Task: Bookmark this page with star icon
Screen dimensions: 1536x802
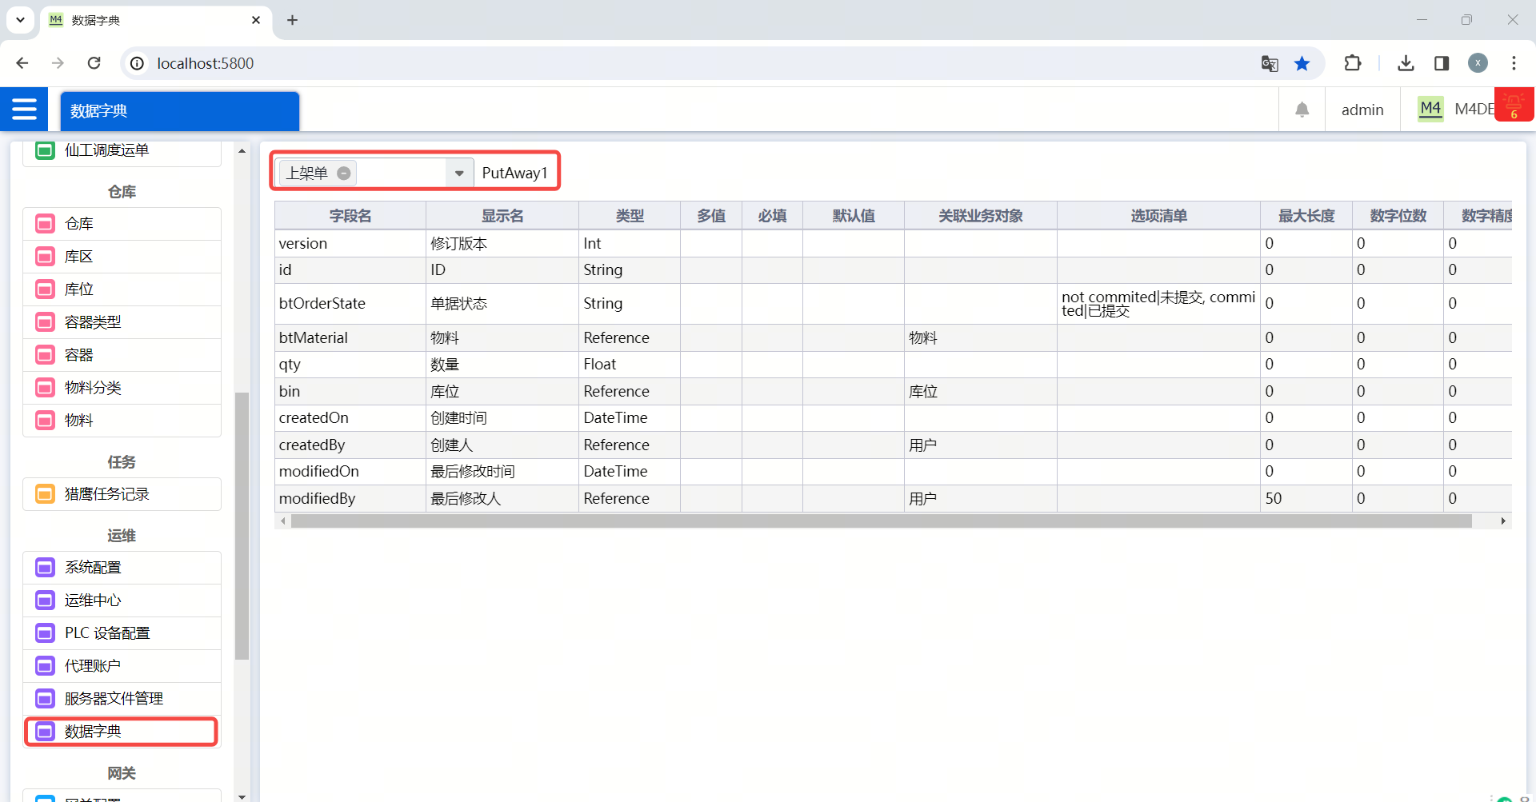Action: [1302, 63]
